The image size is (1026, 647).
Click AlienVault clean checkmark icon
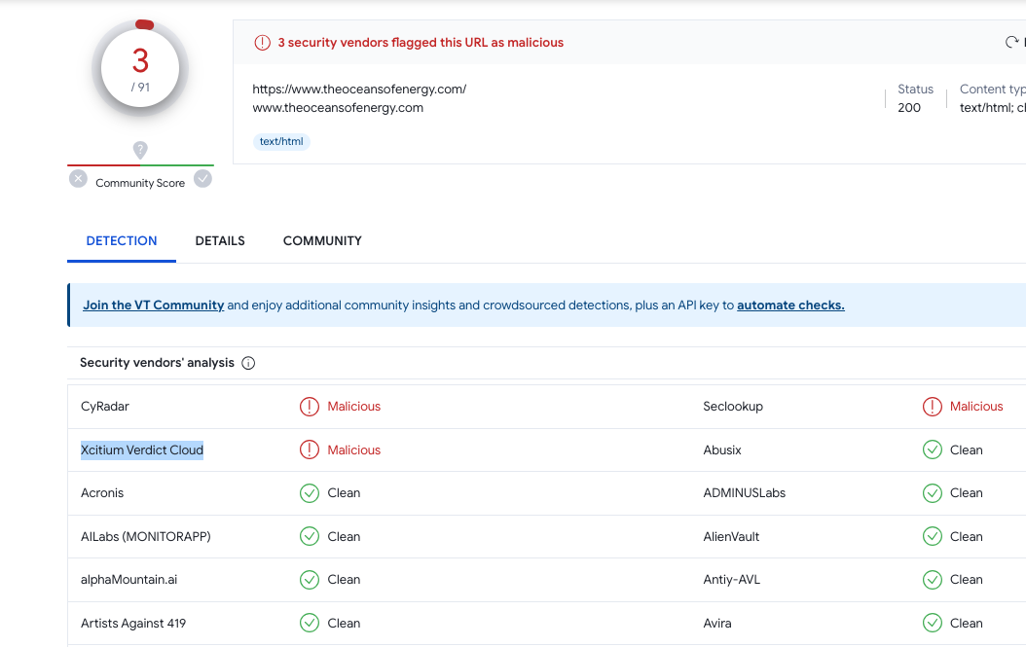[x=932, y=536]
